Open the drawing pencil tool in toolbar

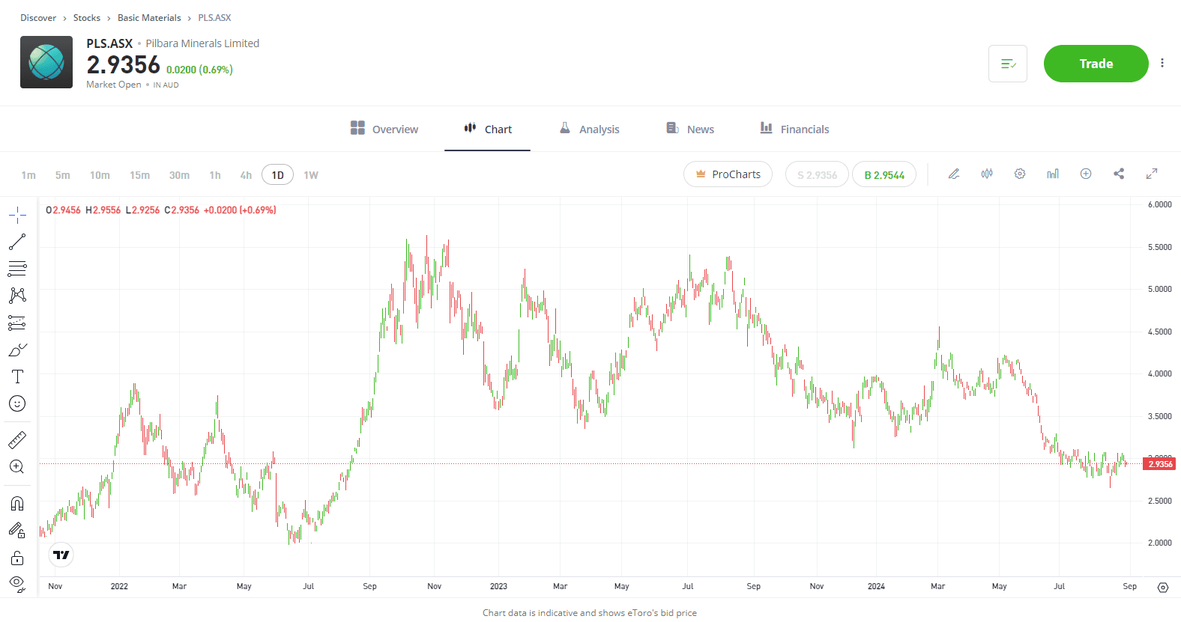tap(954, 174)
